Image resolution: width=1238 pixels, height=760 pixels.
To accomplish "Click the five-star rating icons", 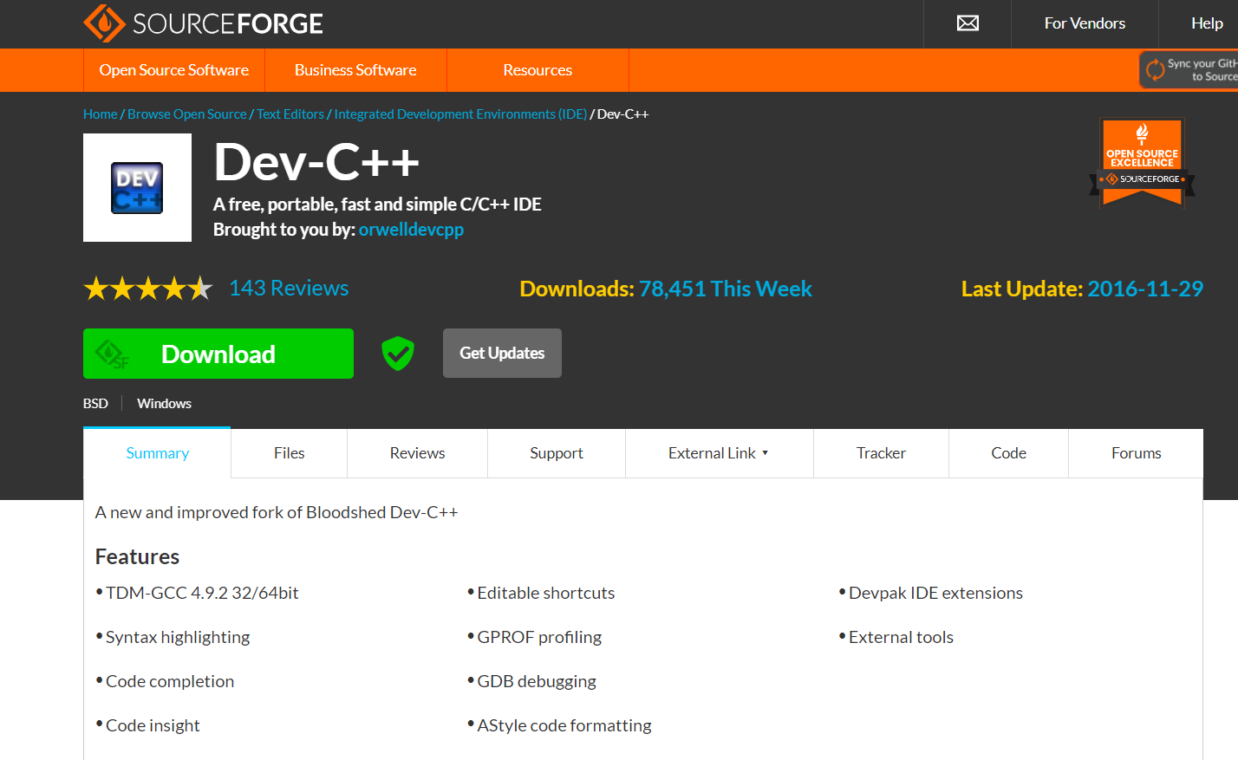I will [x=148, y=288].
